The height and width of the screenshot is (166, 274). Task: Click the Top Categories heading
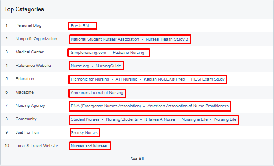click(24, 9)
